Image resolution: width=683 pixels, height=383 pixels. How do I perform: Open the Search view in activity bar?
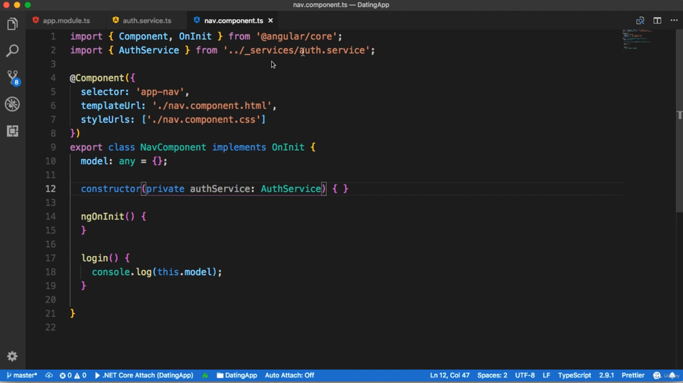click(12, 51)
